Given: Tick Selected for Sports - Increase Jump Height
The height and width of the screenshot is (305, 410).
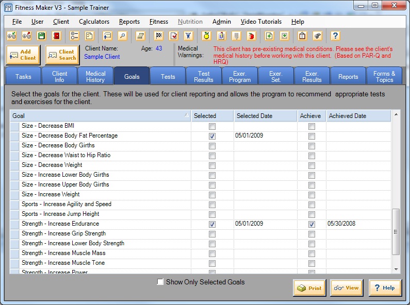Looking at the screenshot, I should click(212, 215).
